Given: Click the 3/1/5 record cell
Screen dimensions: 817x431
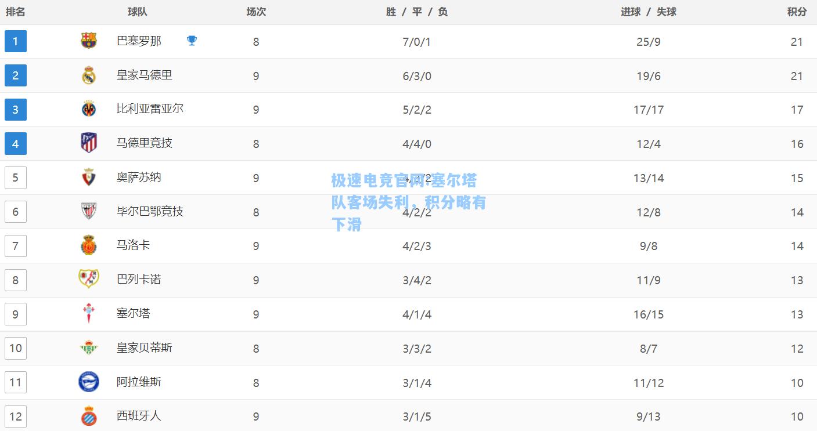Looking at the screenshot, I should point(417,416).
